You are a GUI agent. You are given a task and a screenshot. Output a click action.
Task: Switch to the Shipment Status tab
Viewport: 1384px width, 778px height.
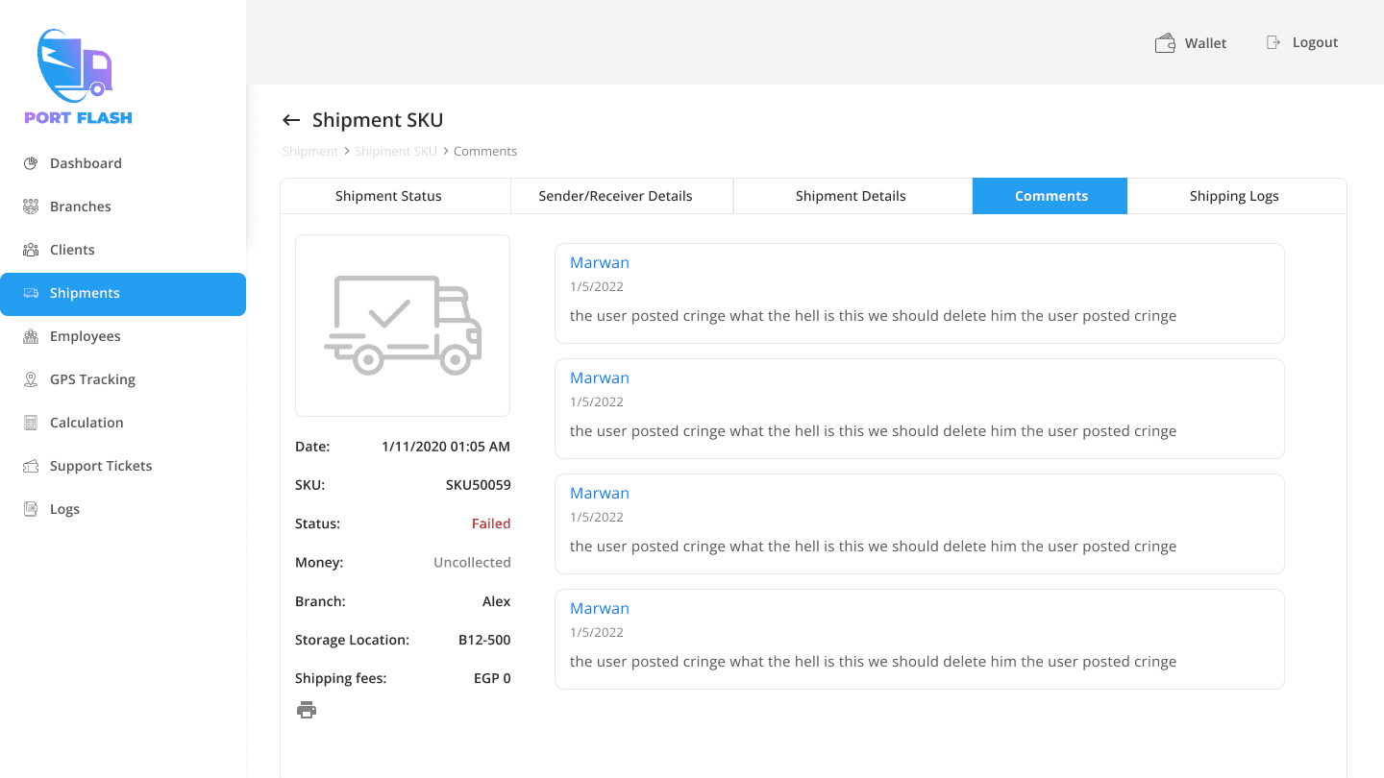[x=388, y=196]
